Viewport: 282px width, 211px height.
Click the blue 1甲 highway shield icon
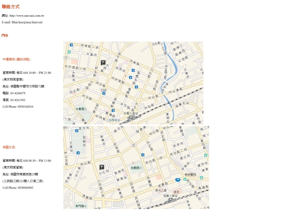pyautogui.click(x=178, y=180)
